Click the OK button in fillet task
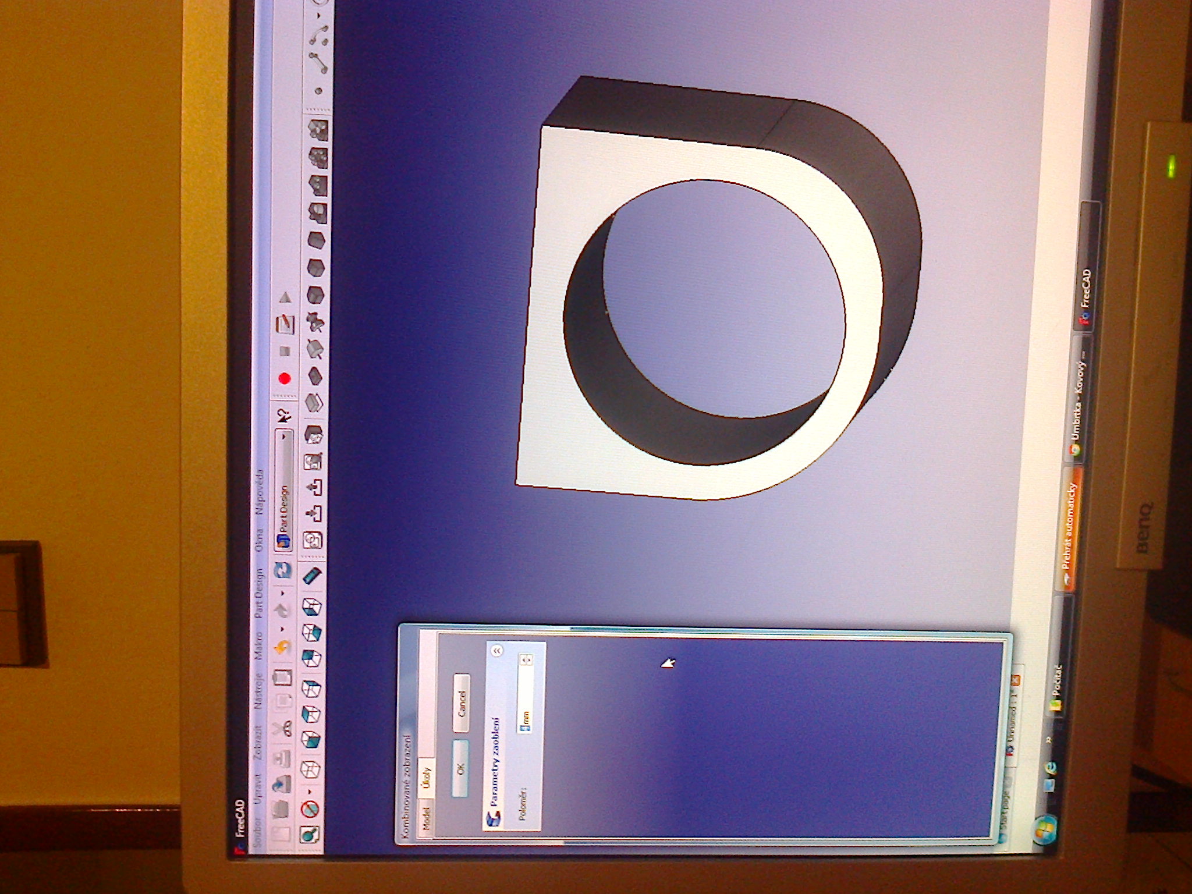1192x894 pixels. [460, 768]
